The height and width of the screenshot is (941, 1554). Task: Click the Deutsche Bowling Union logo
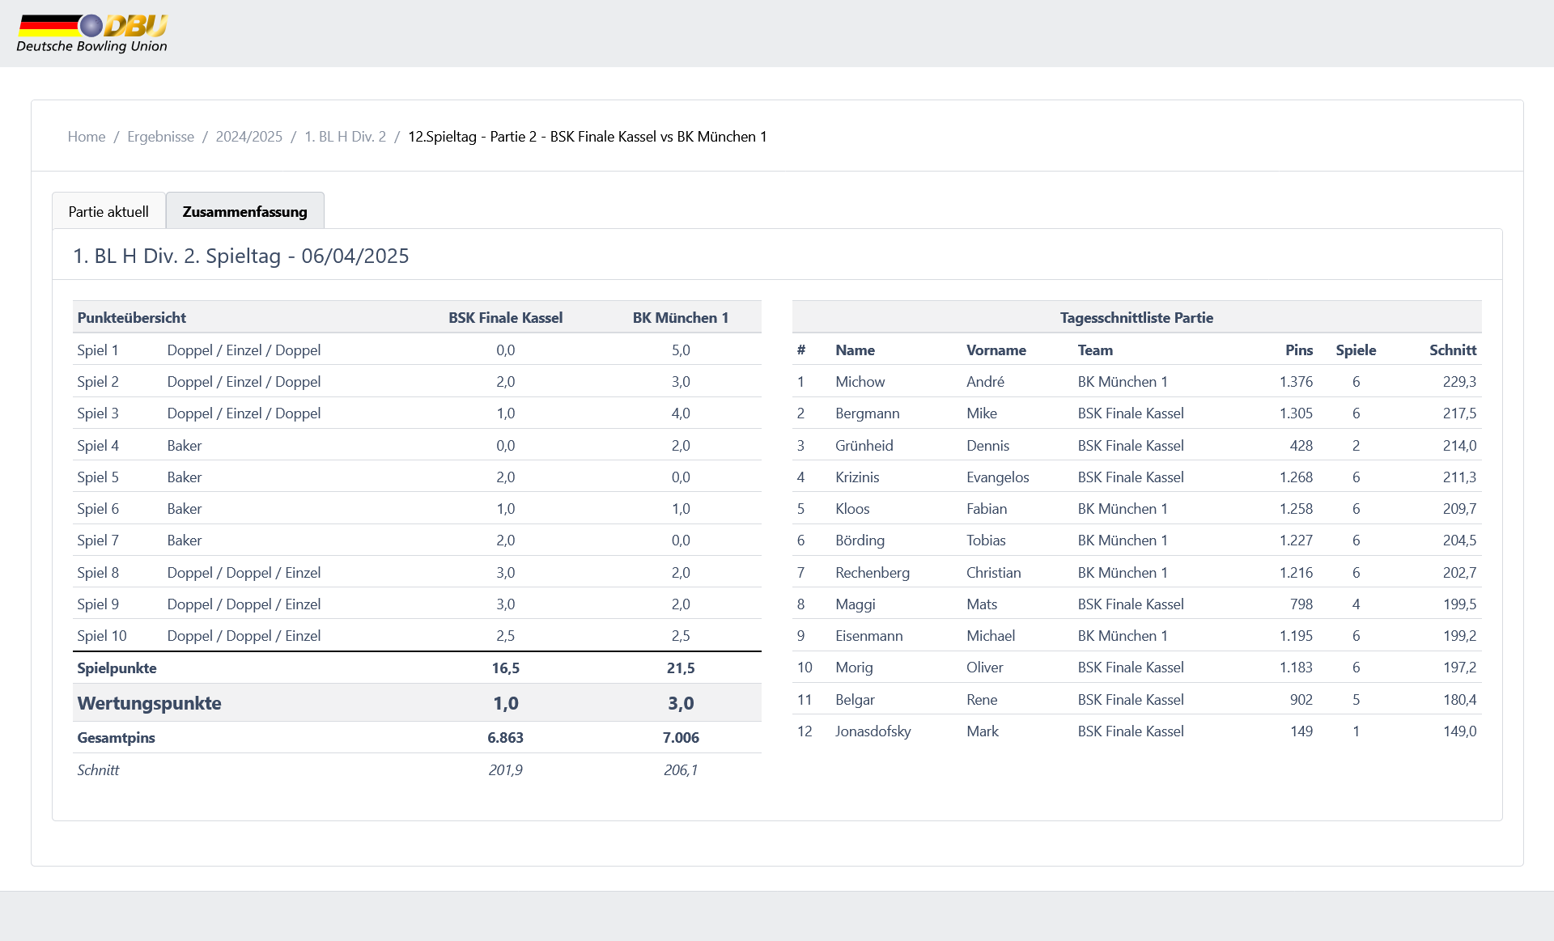[91, 33]
